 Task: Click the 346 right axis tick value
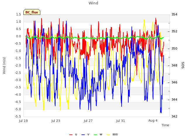pos(174,82)
